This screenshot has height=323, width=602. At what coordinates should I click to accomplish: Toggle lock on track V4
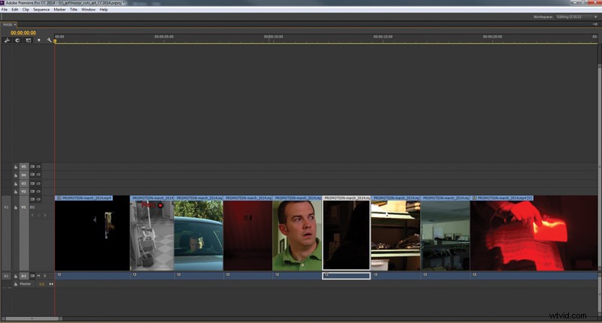(x=16, y=175)
